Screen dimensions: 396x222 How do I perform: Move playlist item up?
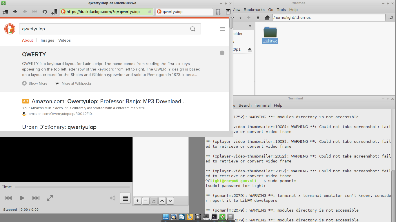[162, 201]
